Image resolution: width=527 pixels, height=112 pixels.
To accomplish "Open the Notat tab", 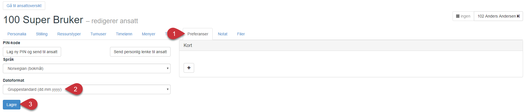I will 223,34.
